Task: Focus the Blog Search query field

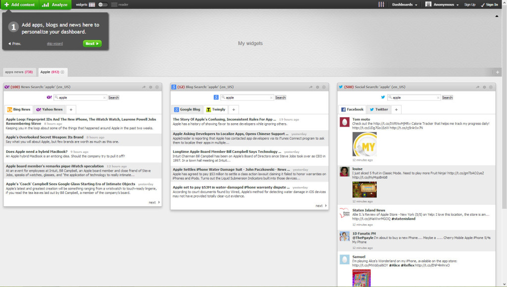Action: click(x=247, y=97)
